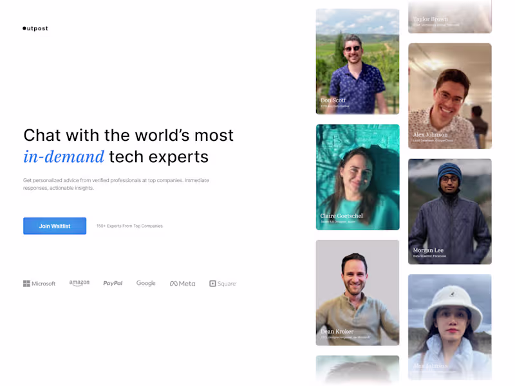The width and height of the screenshot is (515, 386).
Task: Open Dean Kroker's expert card
Action: coord(358,293)
